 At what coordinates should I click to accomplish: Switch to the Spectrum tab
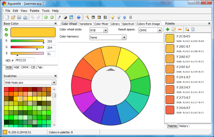coord(128,24)
